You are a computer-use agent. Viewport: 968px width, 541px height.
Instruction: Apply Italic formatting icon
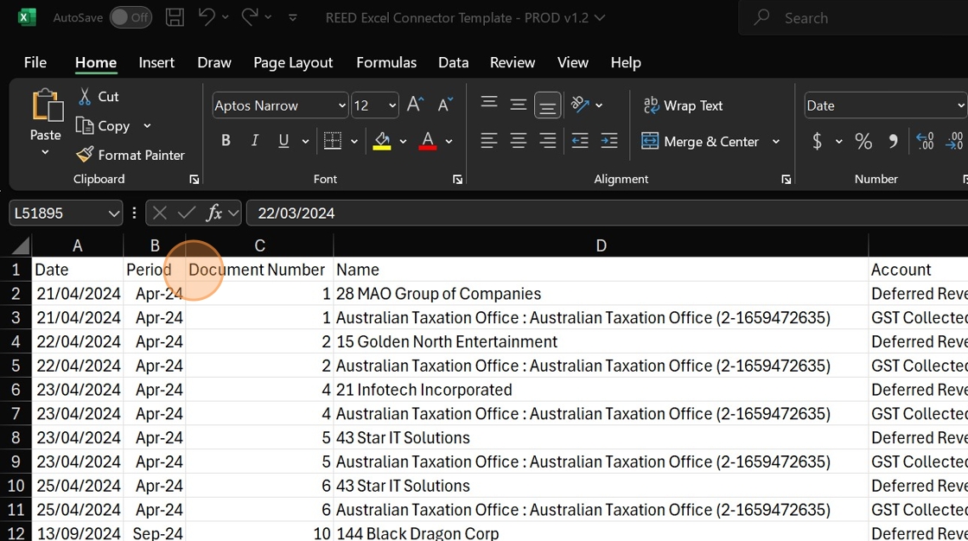click(x=254, y=141)
